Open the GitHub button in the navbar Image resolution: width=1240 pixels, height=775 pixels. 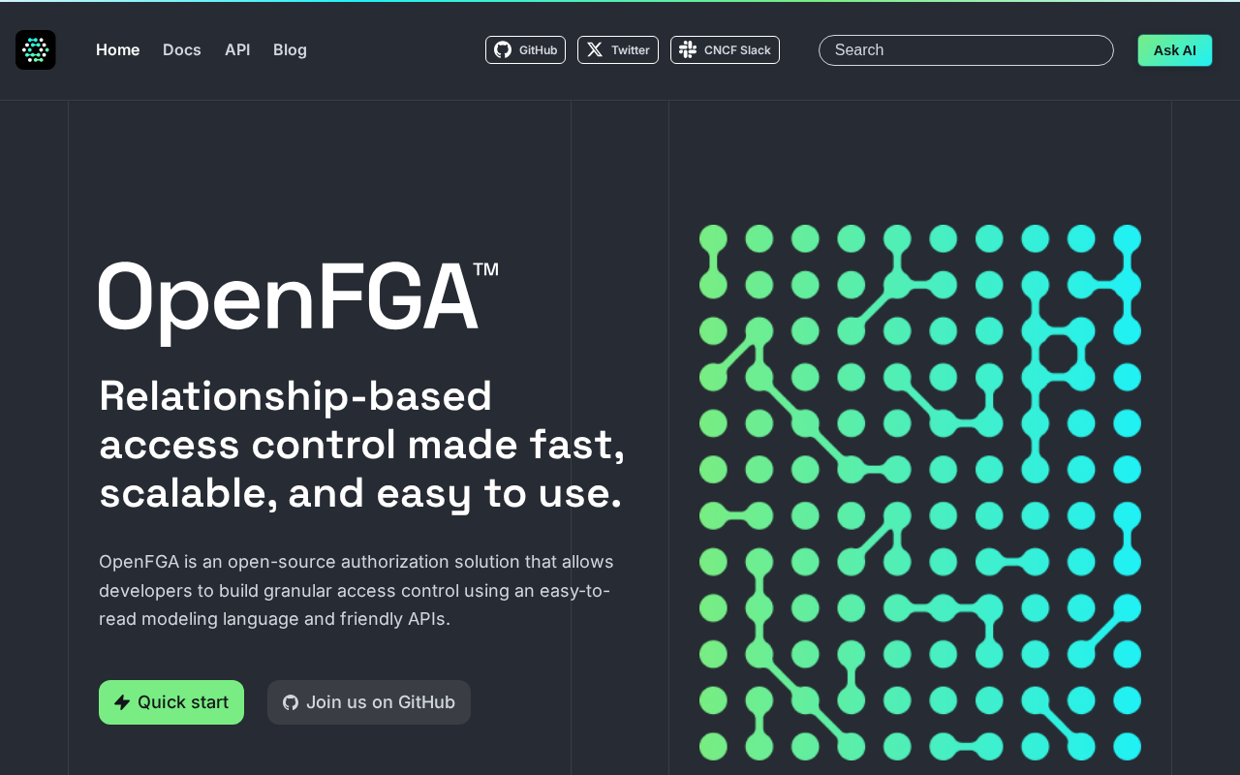coord(525,49)
